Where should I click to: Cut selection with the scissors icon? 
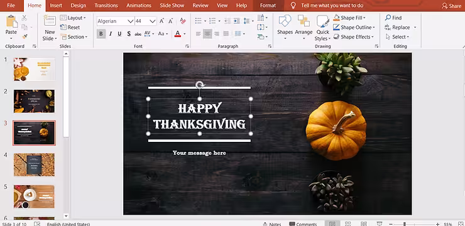tap(25, 18)
